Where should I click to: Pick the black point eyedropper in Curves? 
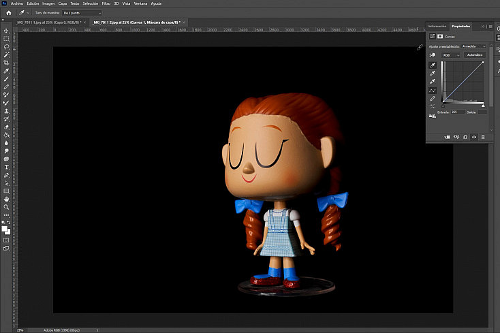pyautogui.click(x=433, y=65)
